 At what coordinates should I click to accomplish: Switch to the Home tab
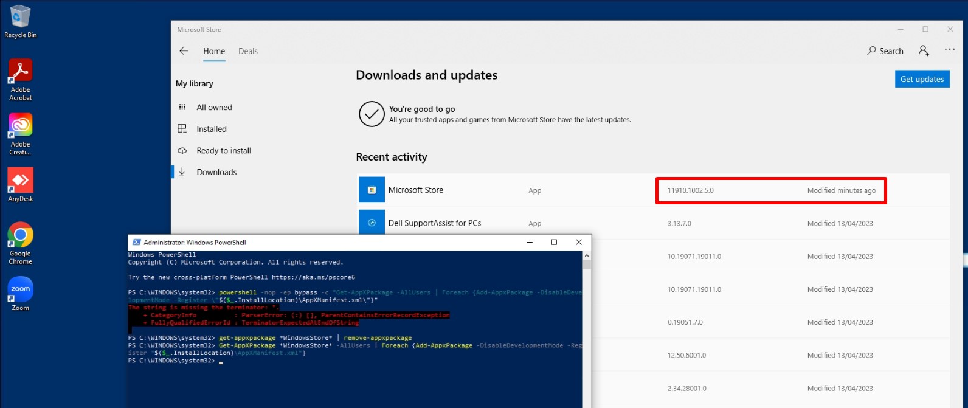click(214, 51)
